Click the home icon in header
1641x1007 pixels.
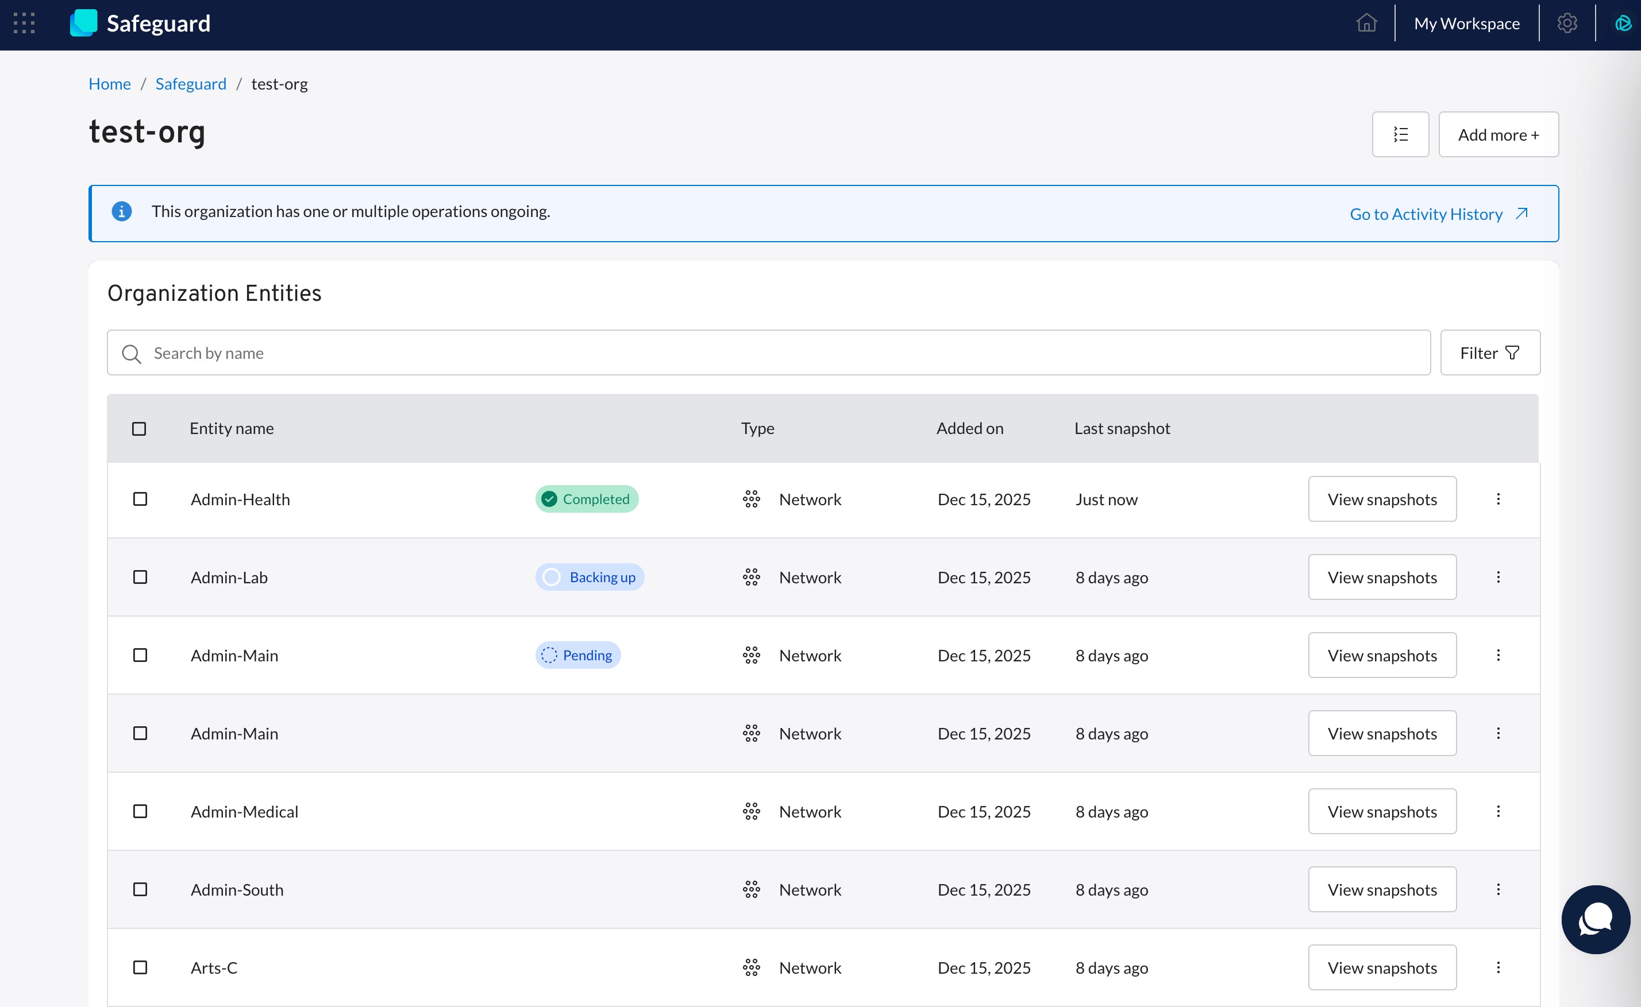1366,24
